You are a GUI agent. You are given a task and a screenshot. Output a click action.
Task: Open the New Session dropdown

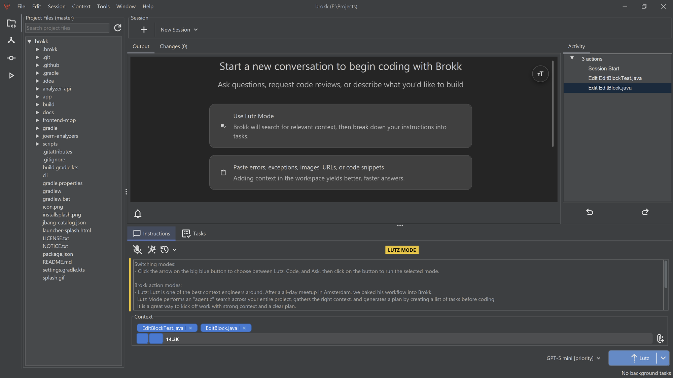click(x=179, y=30)
